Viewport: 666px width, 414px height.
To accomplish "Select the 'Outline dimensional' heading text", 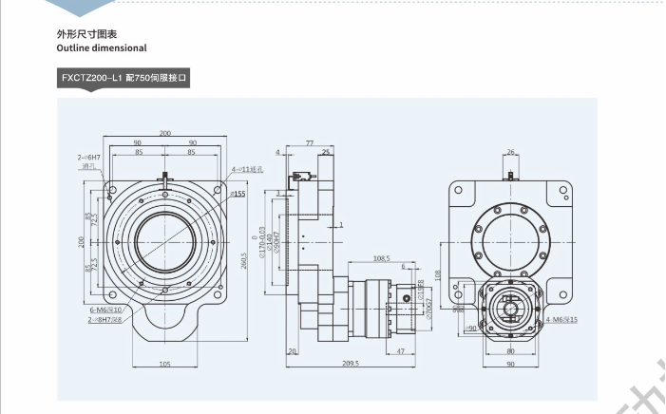I will tap(102, 47).
